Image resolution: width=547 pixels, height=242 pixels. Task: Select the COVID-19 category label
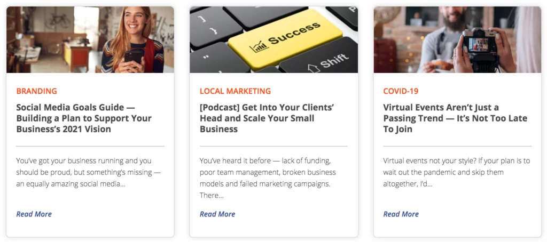(x=401, y=91)
